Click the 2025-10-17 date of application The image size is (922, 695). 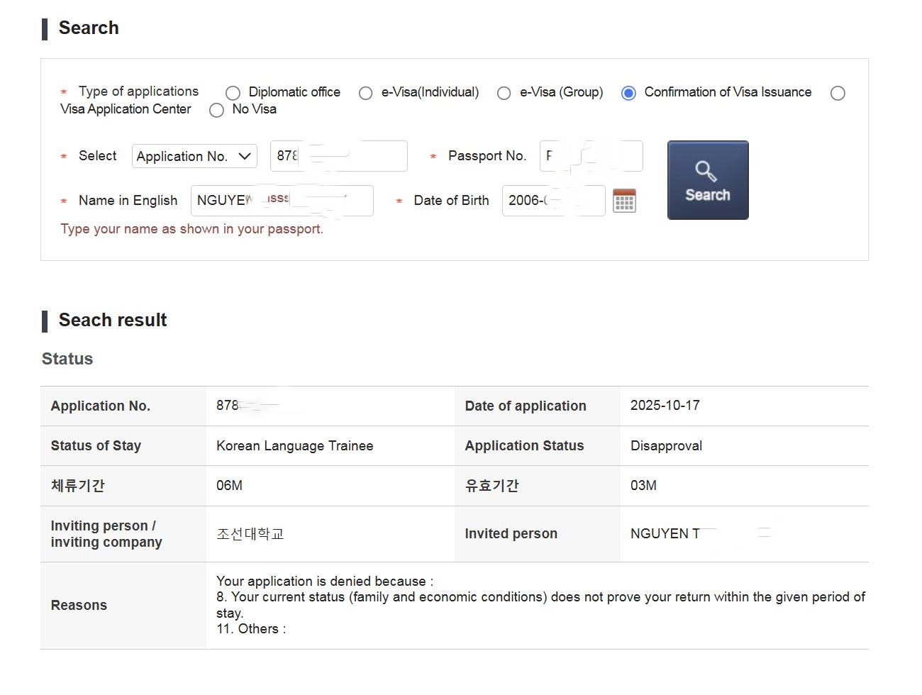click(x=665, y=406)
